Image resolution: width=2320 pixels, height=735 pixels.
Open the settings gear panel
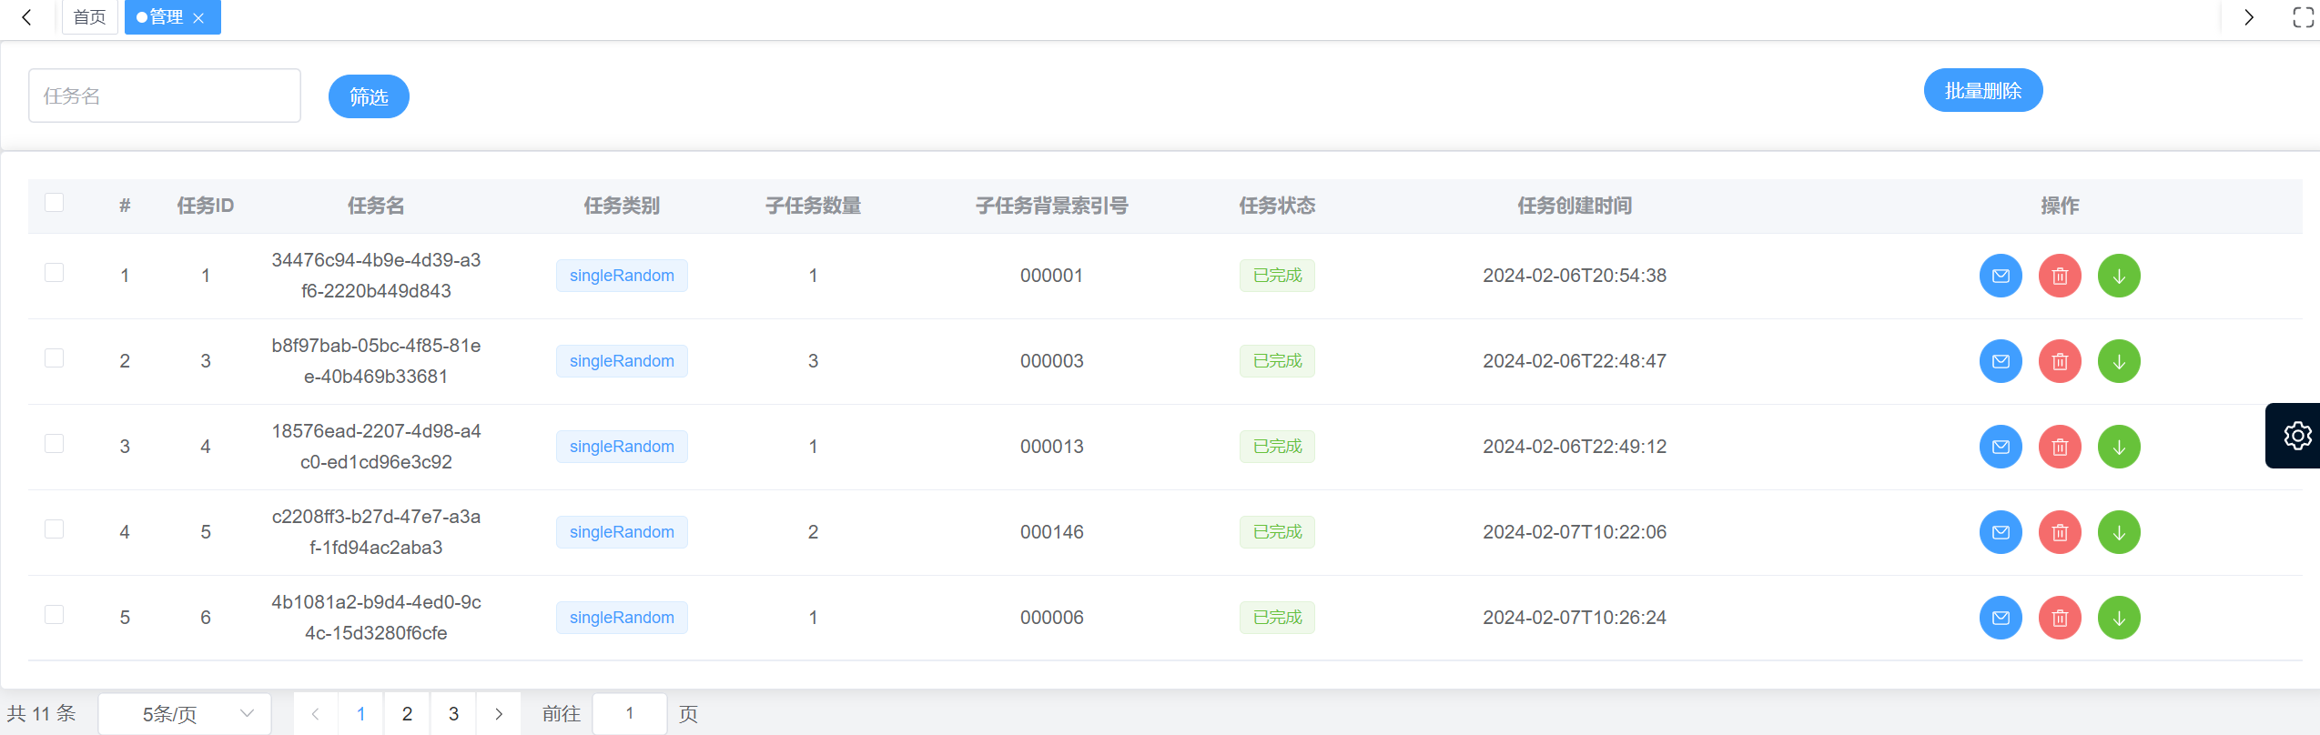pyautogui.click(x=2296, y=436)
